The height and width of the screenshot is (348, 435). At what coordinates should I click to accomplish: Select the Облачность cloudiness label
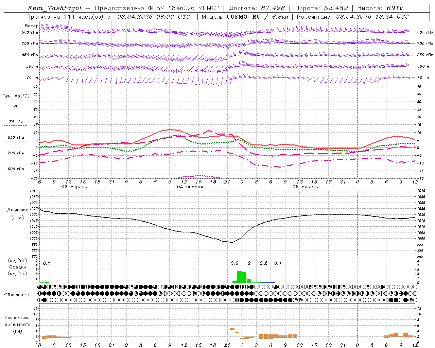click(x=17, y=295)
